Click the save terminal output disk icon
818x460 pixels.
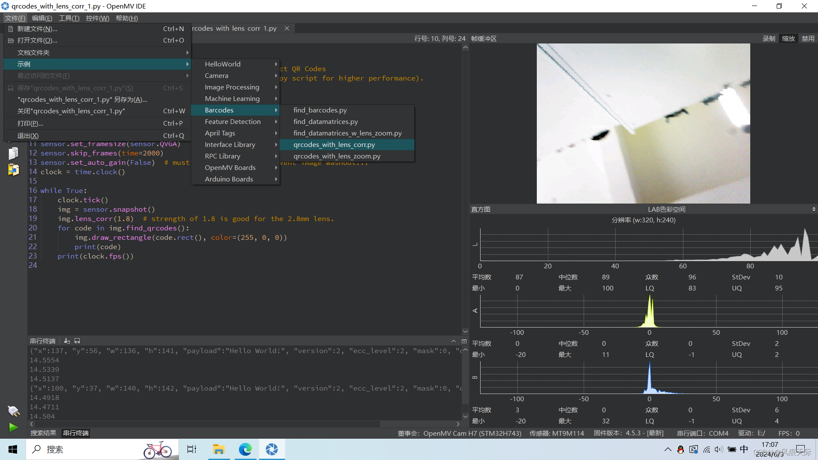[77, 341]
